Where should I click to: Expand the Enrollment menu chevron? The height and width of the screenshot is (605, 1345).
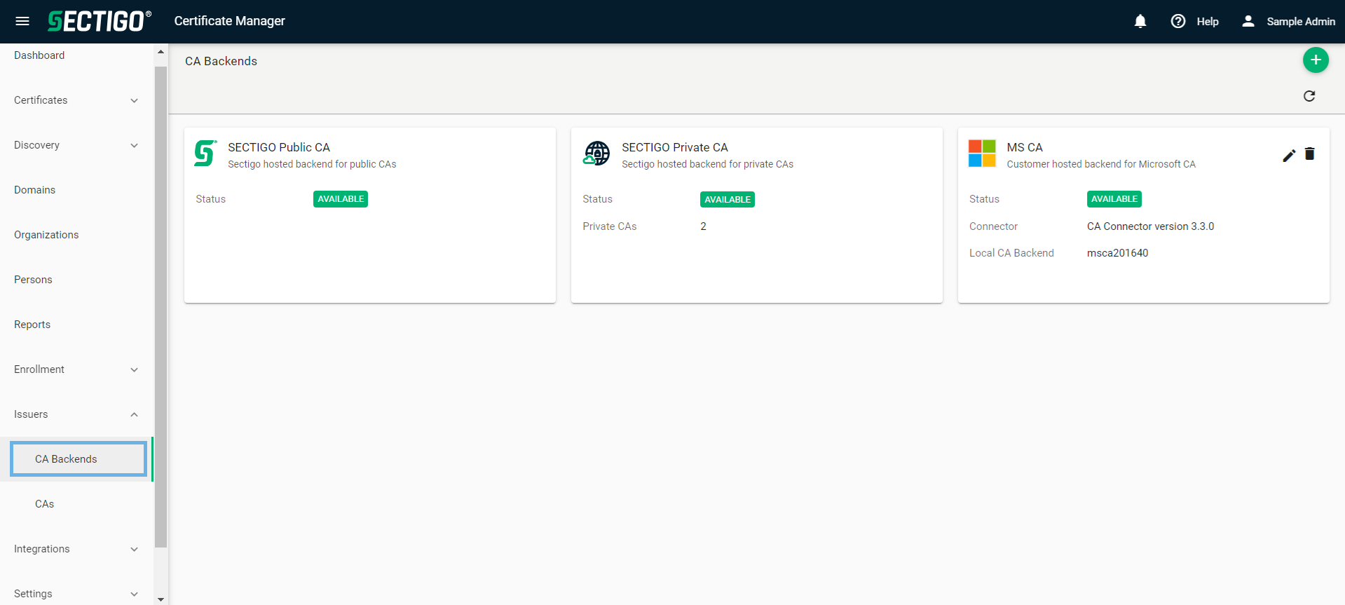click(x=134, y=369)
